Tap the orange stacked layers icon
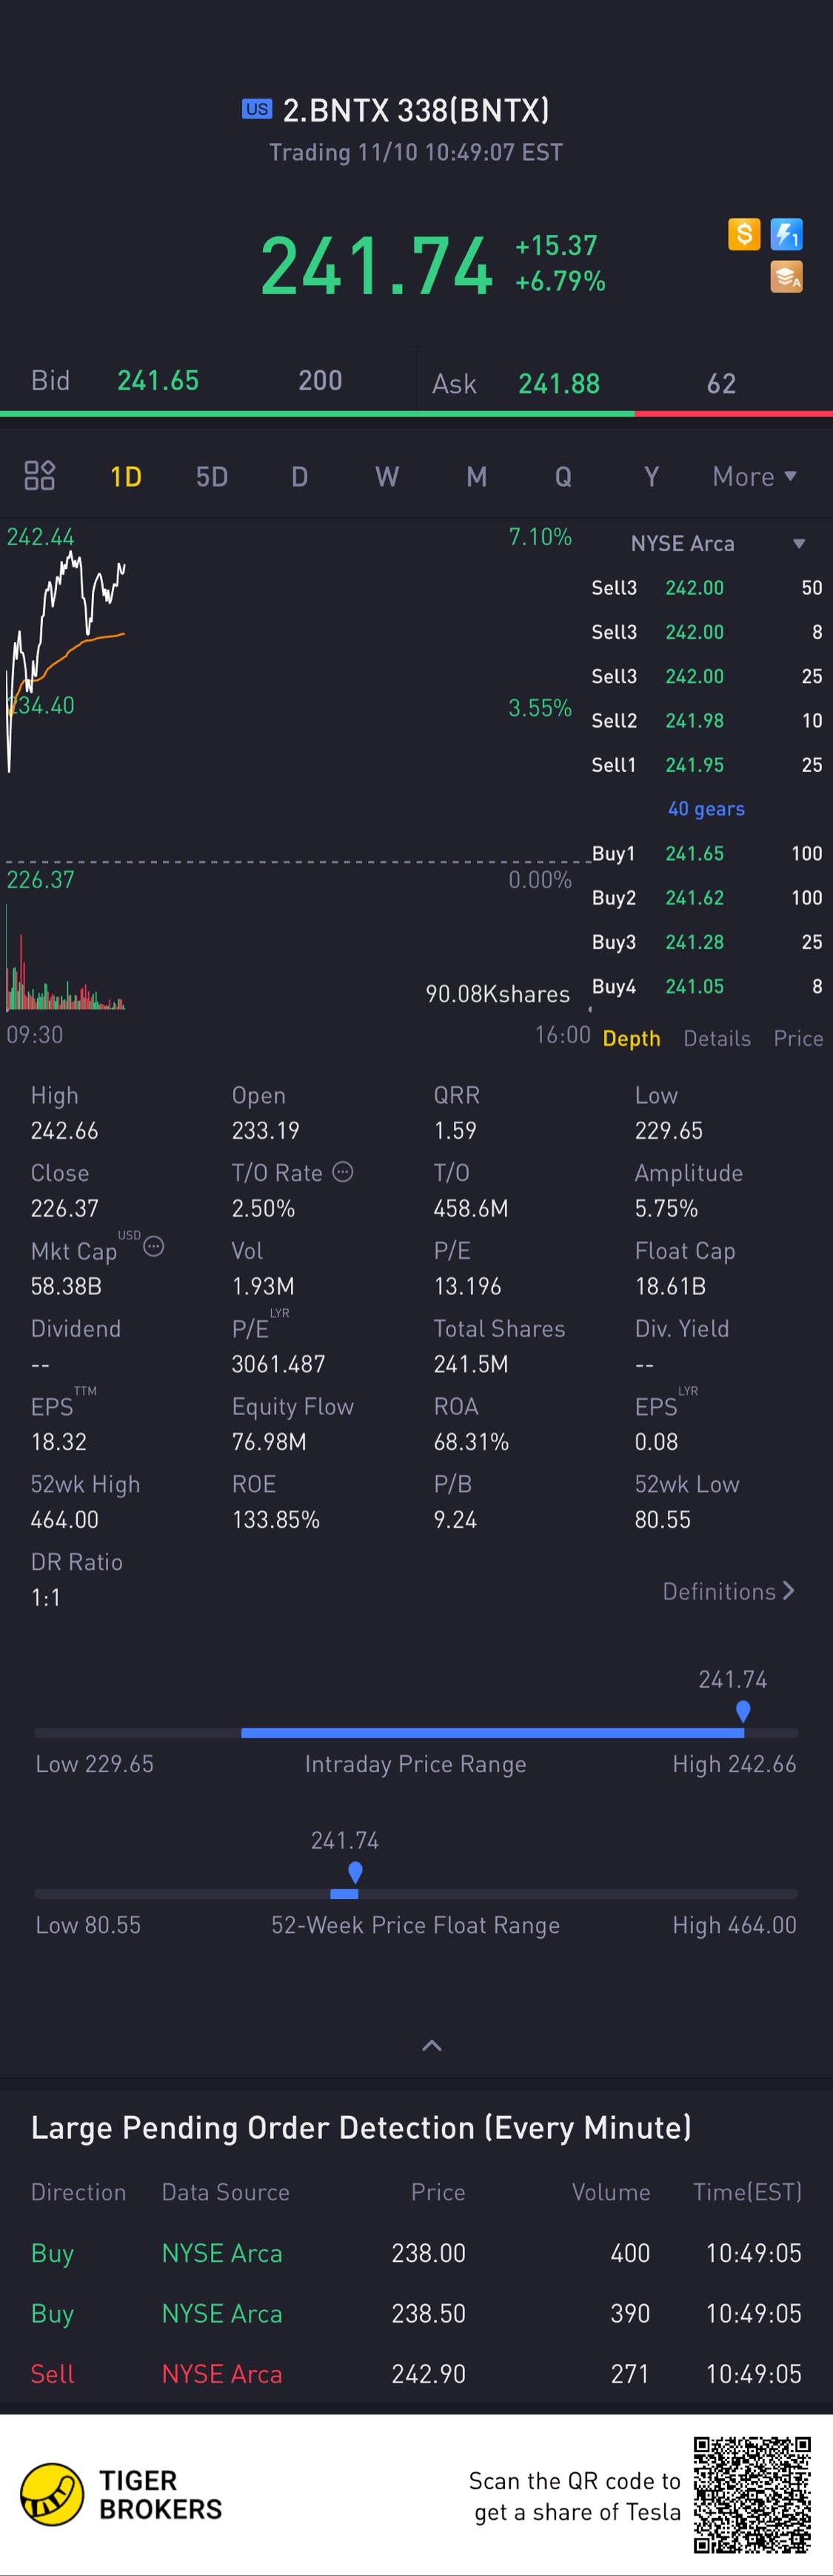Viewport: 833px width, 2576px height. [x=787, y=277]
